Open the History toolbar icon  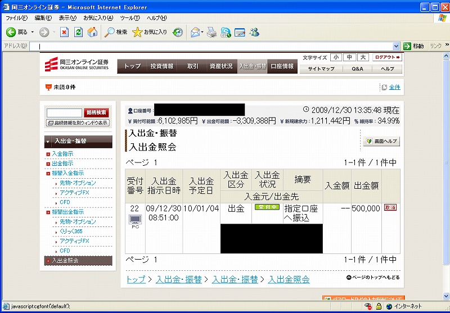[178, 32]
